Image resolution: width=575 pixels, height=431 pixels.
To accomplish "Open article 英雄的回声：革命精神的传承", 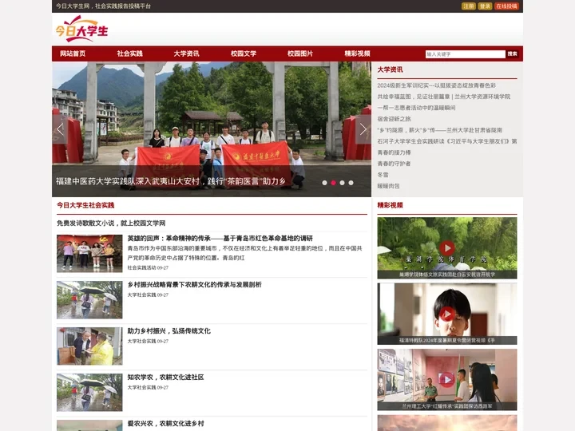I will point(220,238).
